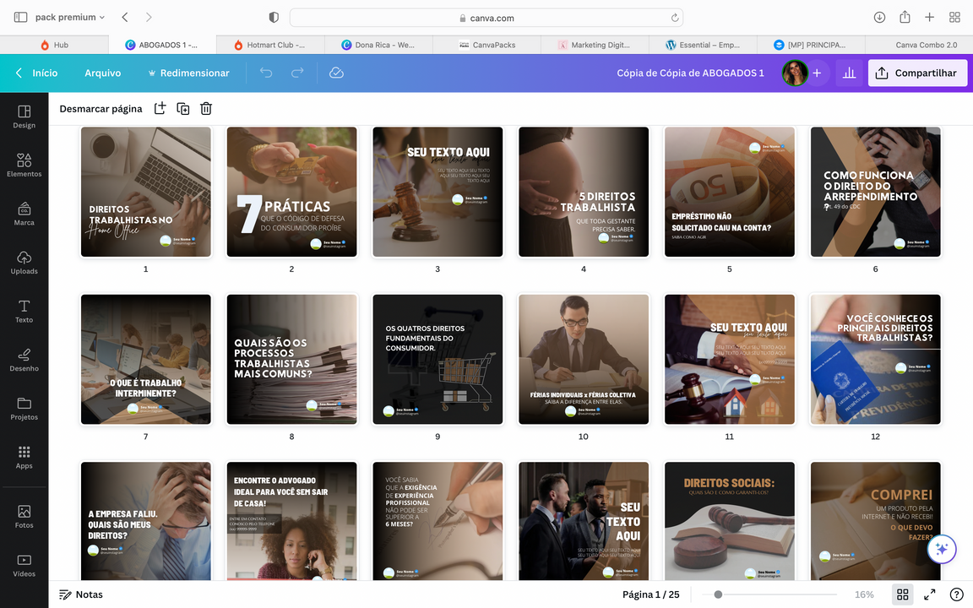The image size is (973, 608).
Task: Undo the last action
Action: [x=266, y=73]
